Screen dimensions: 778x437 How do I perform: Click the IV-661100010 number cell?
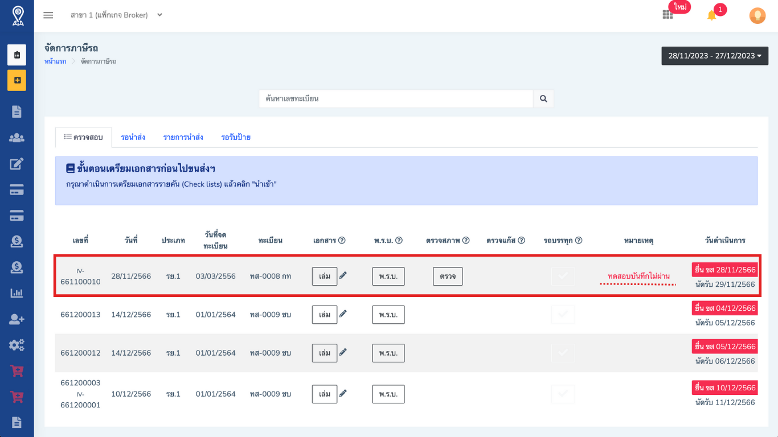80,276
